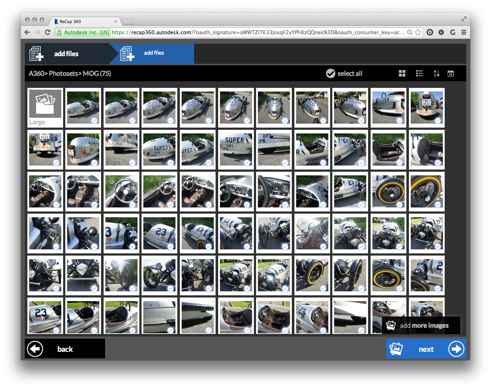Switch to grid view layout
491x389 pixels.
point(402,73)
